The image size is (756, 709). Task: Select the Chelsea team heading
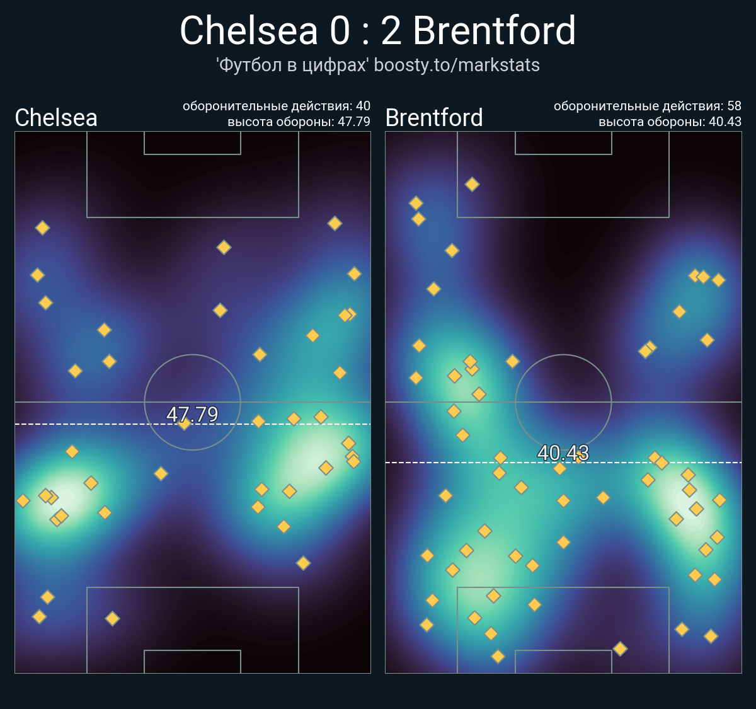(x=56, y=117)
